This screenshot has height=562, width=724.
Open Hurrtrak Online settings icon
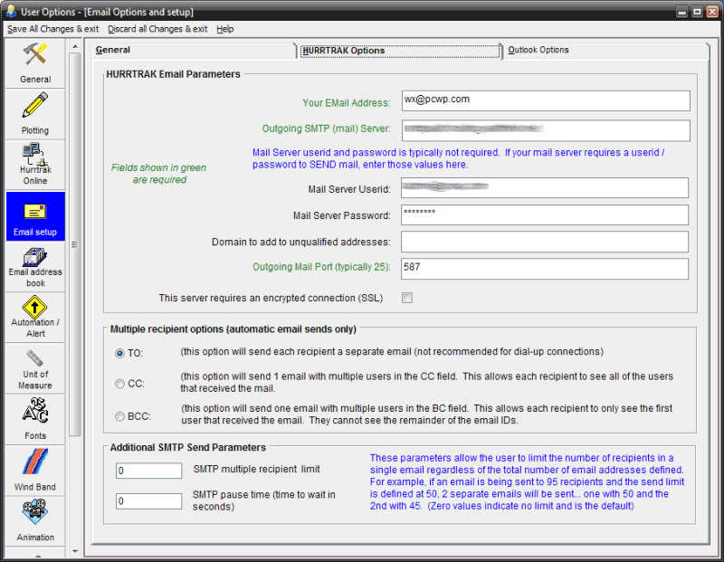[35, 164]
